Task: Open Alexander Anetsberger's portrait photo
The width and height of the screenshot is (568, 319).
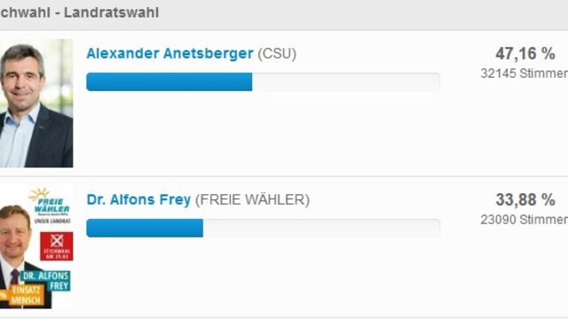Action: click(x=36, y=103)
